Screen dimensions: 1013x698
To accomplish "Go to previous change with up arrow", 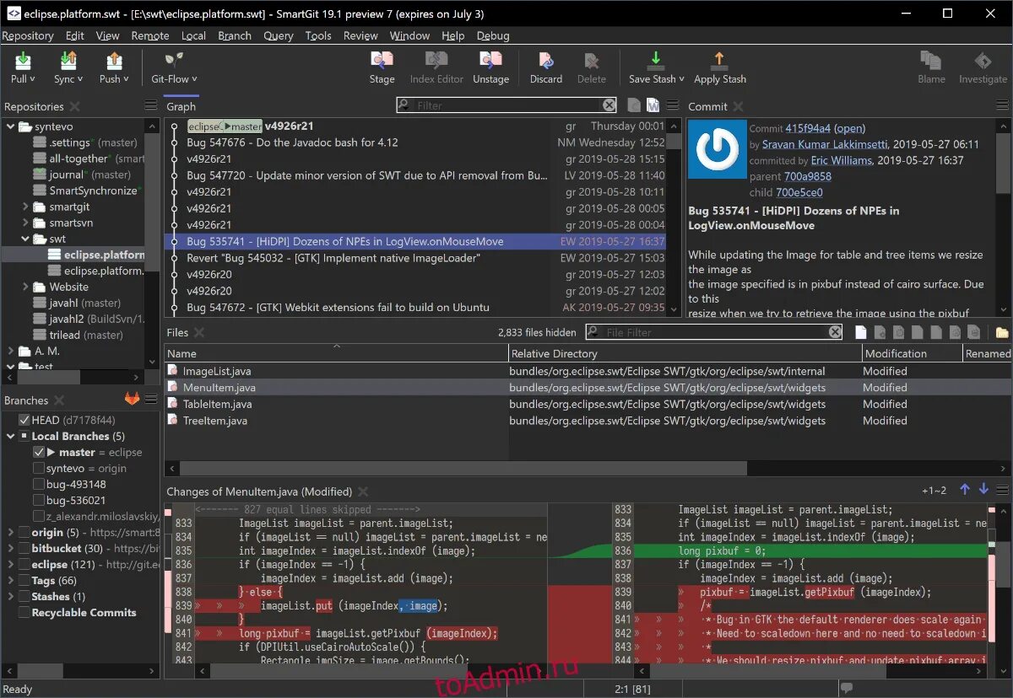I will (x=965, y=490).
